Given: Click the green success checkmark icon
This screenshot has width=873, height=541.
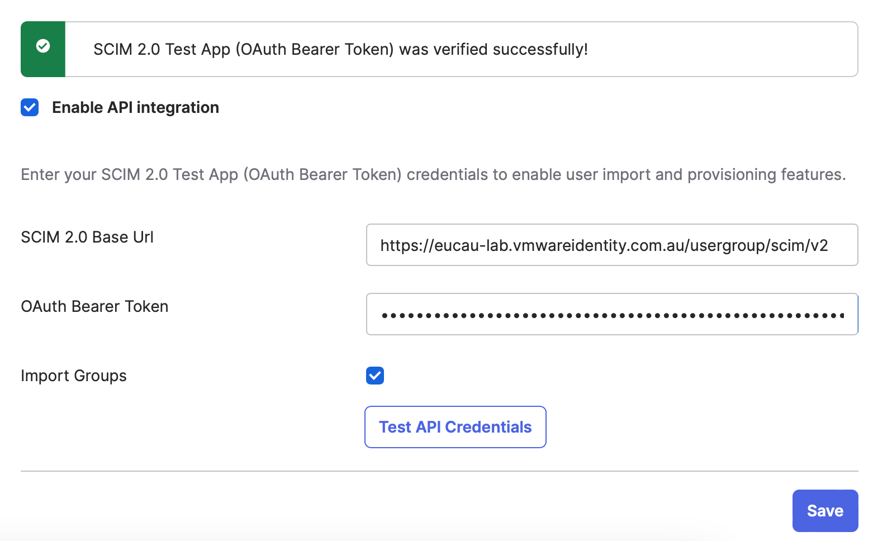Looking at the screenshot, I should coord(43,46).
